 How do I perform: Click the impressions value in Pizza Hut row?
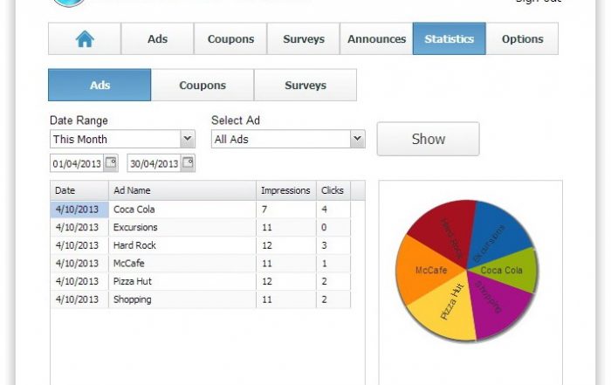click(x=286, y=281)
